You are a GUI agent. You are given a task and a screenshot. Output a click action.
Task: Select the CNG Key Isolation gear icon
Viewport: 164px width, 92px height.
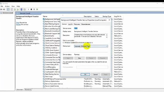44,48
